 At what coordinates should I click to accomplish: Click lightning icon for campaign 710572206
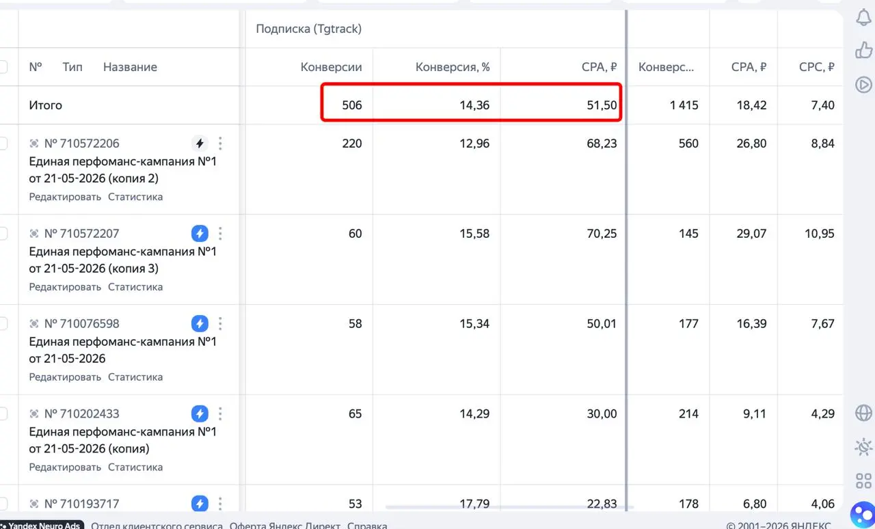200,144
